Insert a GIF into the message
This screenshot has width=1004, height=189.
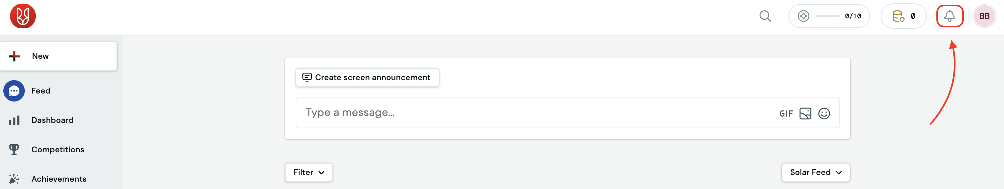786,114
